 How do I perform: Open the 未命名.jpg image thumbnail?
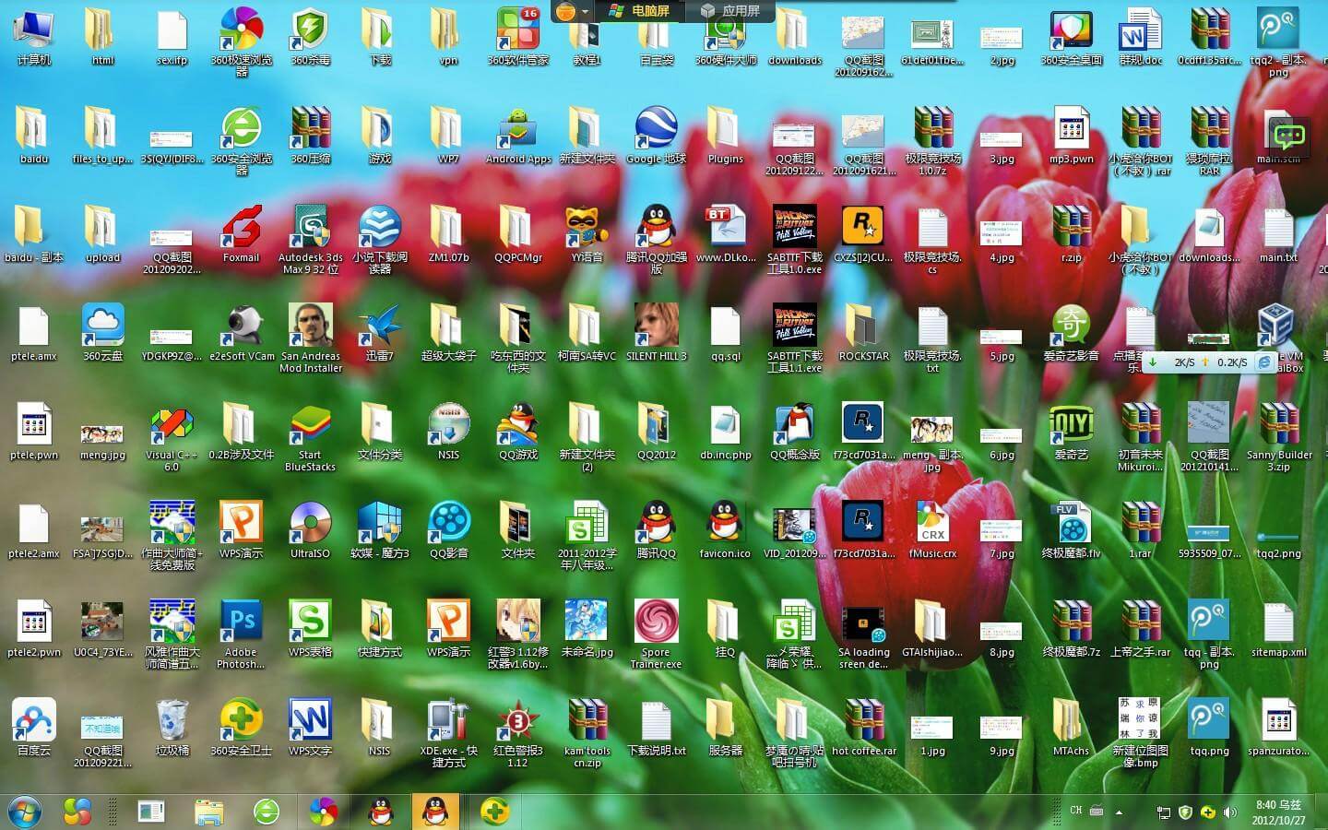(x=587, y=623)
